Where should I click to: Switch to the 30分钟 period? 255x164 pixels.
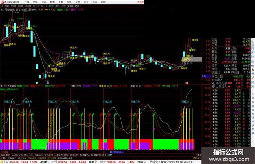click(x=36, y=6)
